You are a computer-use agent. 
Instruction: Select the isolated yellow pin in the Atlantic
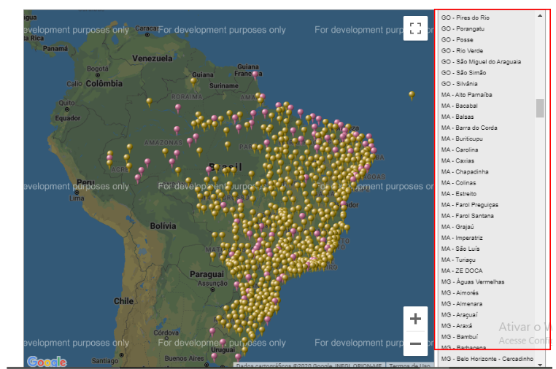[x=412, y=96]
